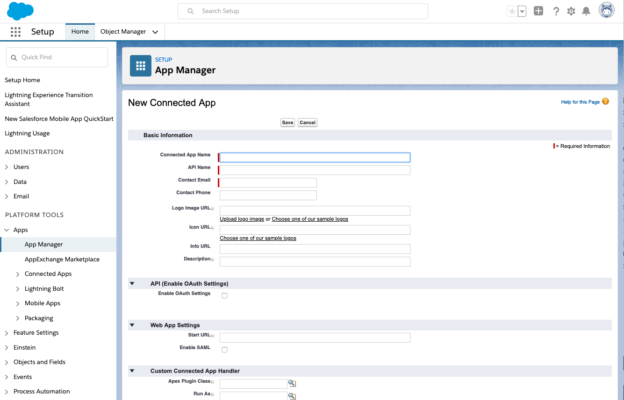Click the Info URL field
Viewport: 624px width, 400px height.
(315, 249)
